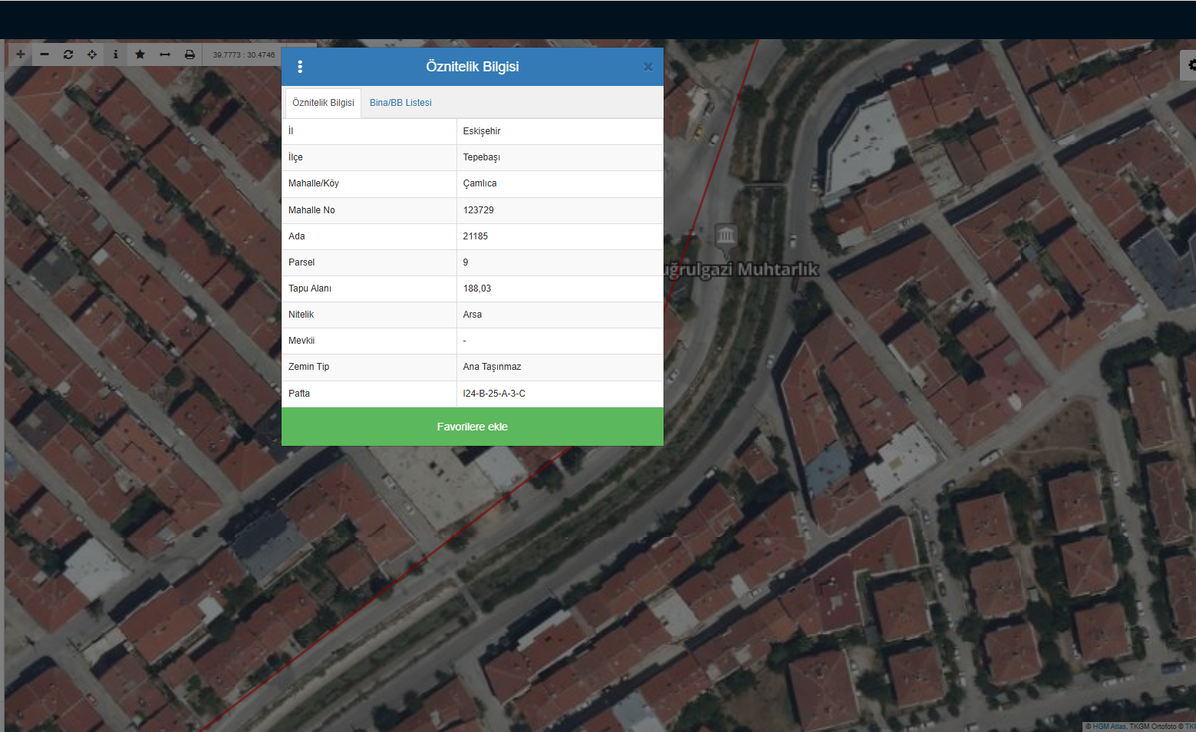This screenshot has height=732, width=1196.
Task: Close the Öznitelik Bilgisi dialog
Action: 647,68
